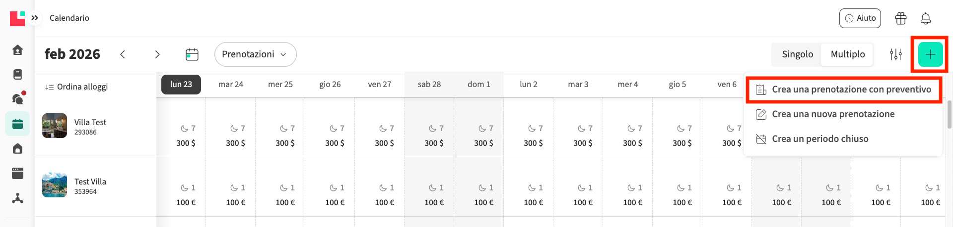Open the date picker calendar icon

[x=192, y=54]
